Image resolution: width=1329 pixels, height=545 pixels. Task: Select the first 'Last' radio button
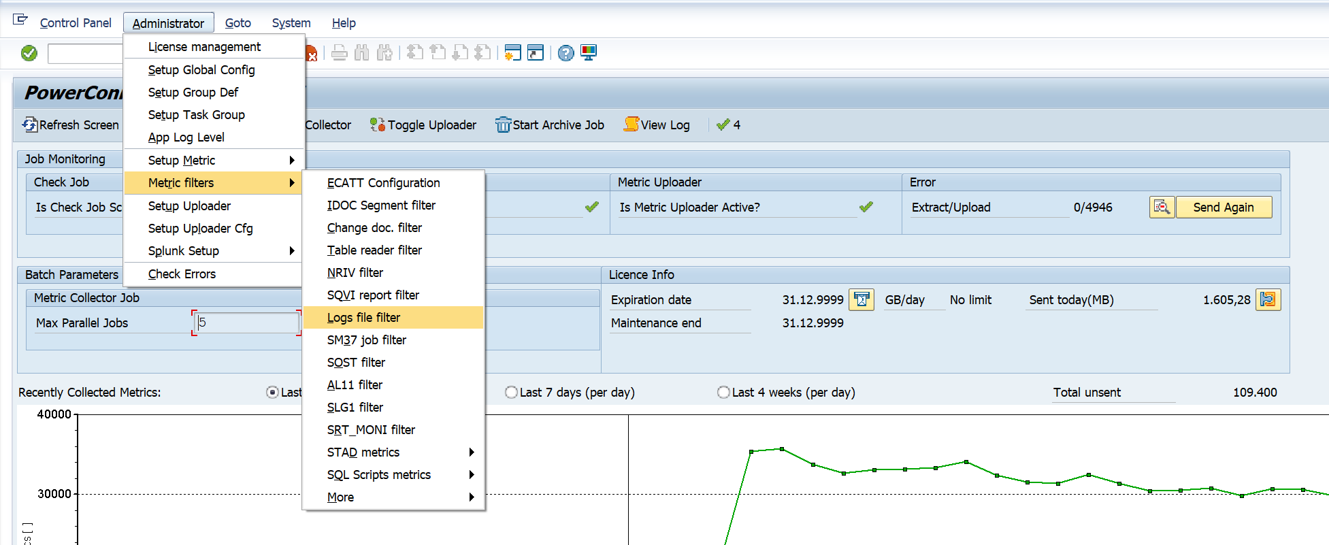click(273, 393)
